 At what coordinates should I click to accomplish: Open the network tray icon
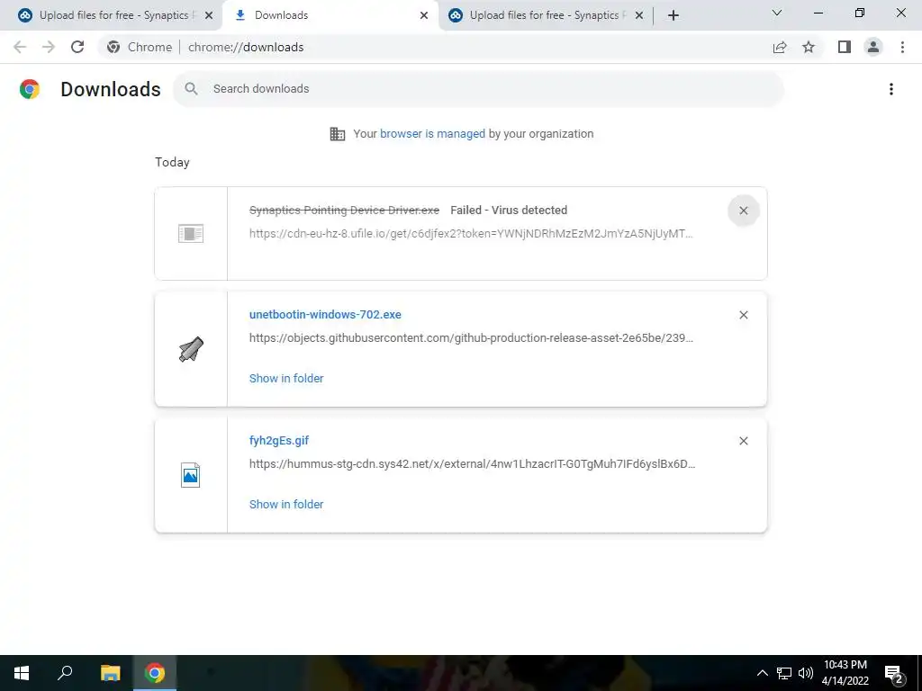(x=784, y=673)
